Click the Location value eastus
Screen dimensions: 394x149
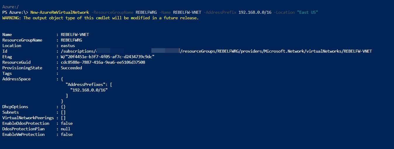tap(68, 46)
